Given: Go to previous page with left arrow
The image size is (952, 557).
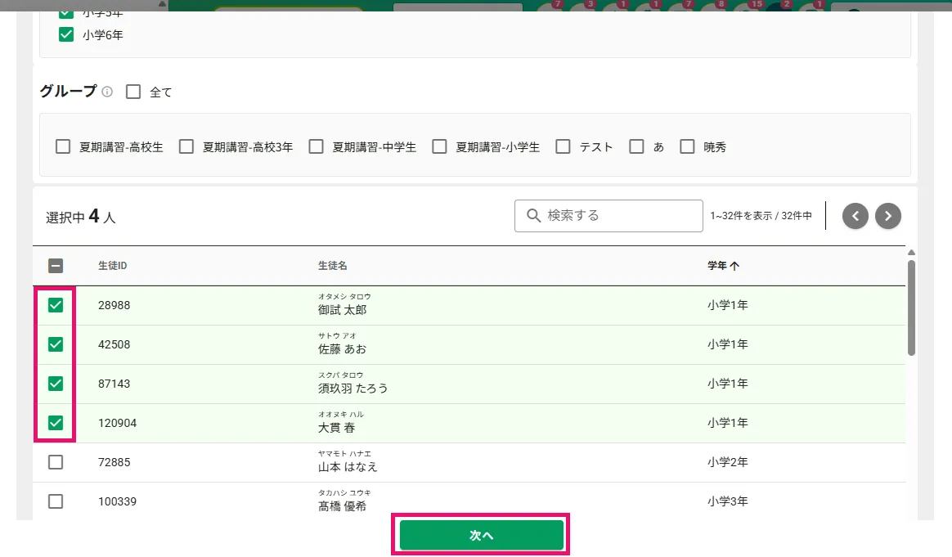Looking at the screenshot, I should click(855, 216).
